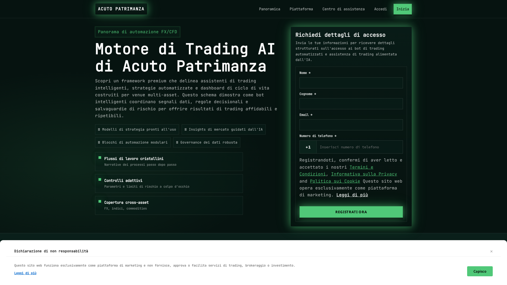The height and width of the screenshot is (285, 507).
Task: Click the green square icon beside Copertura cross-asset
Action: pyautogui.click(x=100, y=201)
